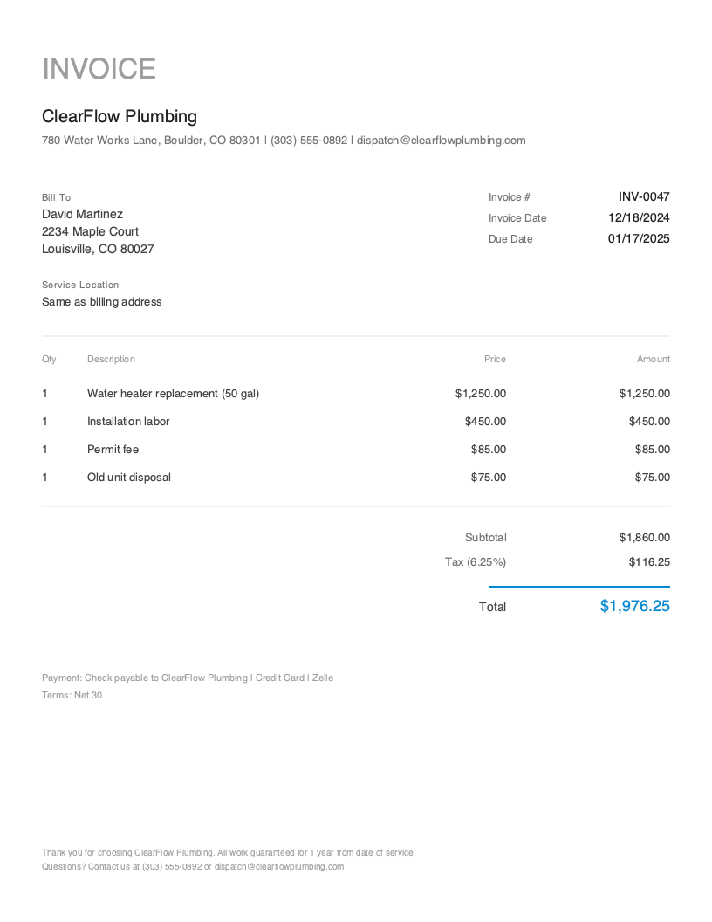The width and height of the screenshot is (712, 922).
Task: Select Permit fee description
Action: pyautogui.click(x=113, y=450)
